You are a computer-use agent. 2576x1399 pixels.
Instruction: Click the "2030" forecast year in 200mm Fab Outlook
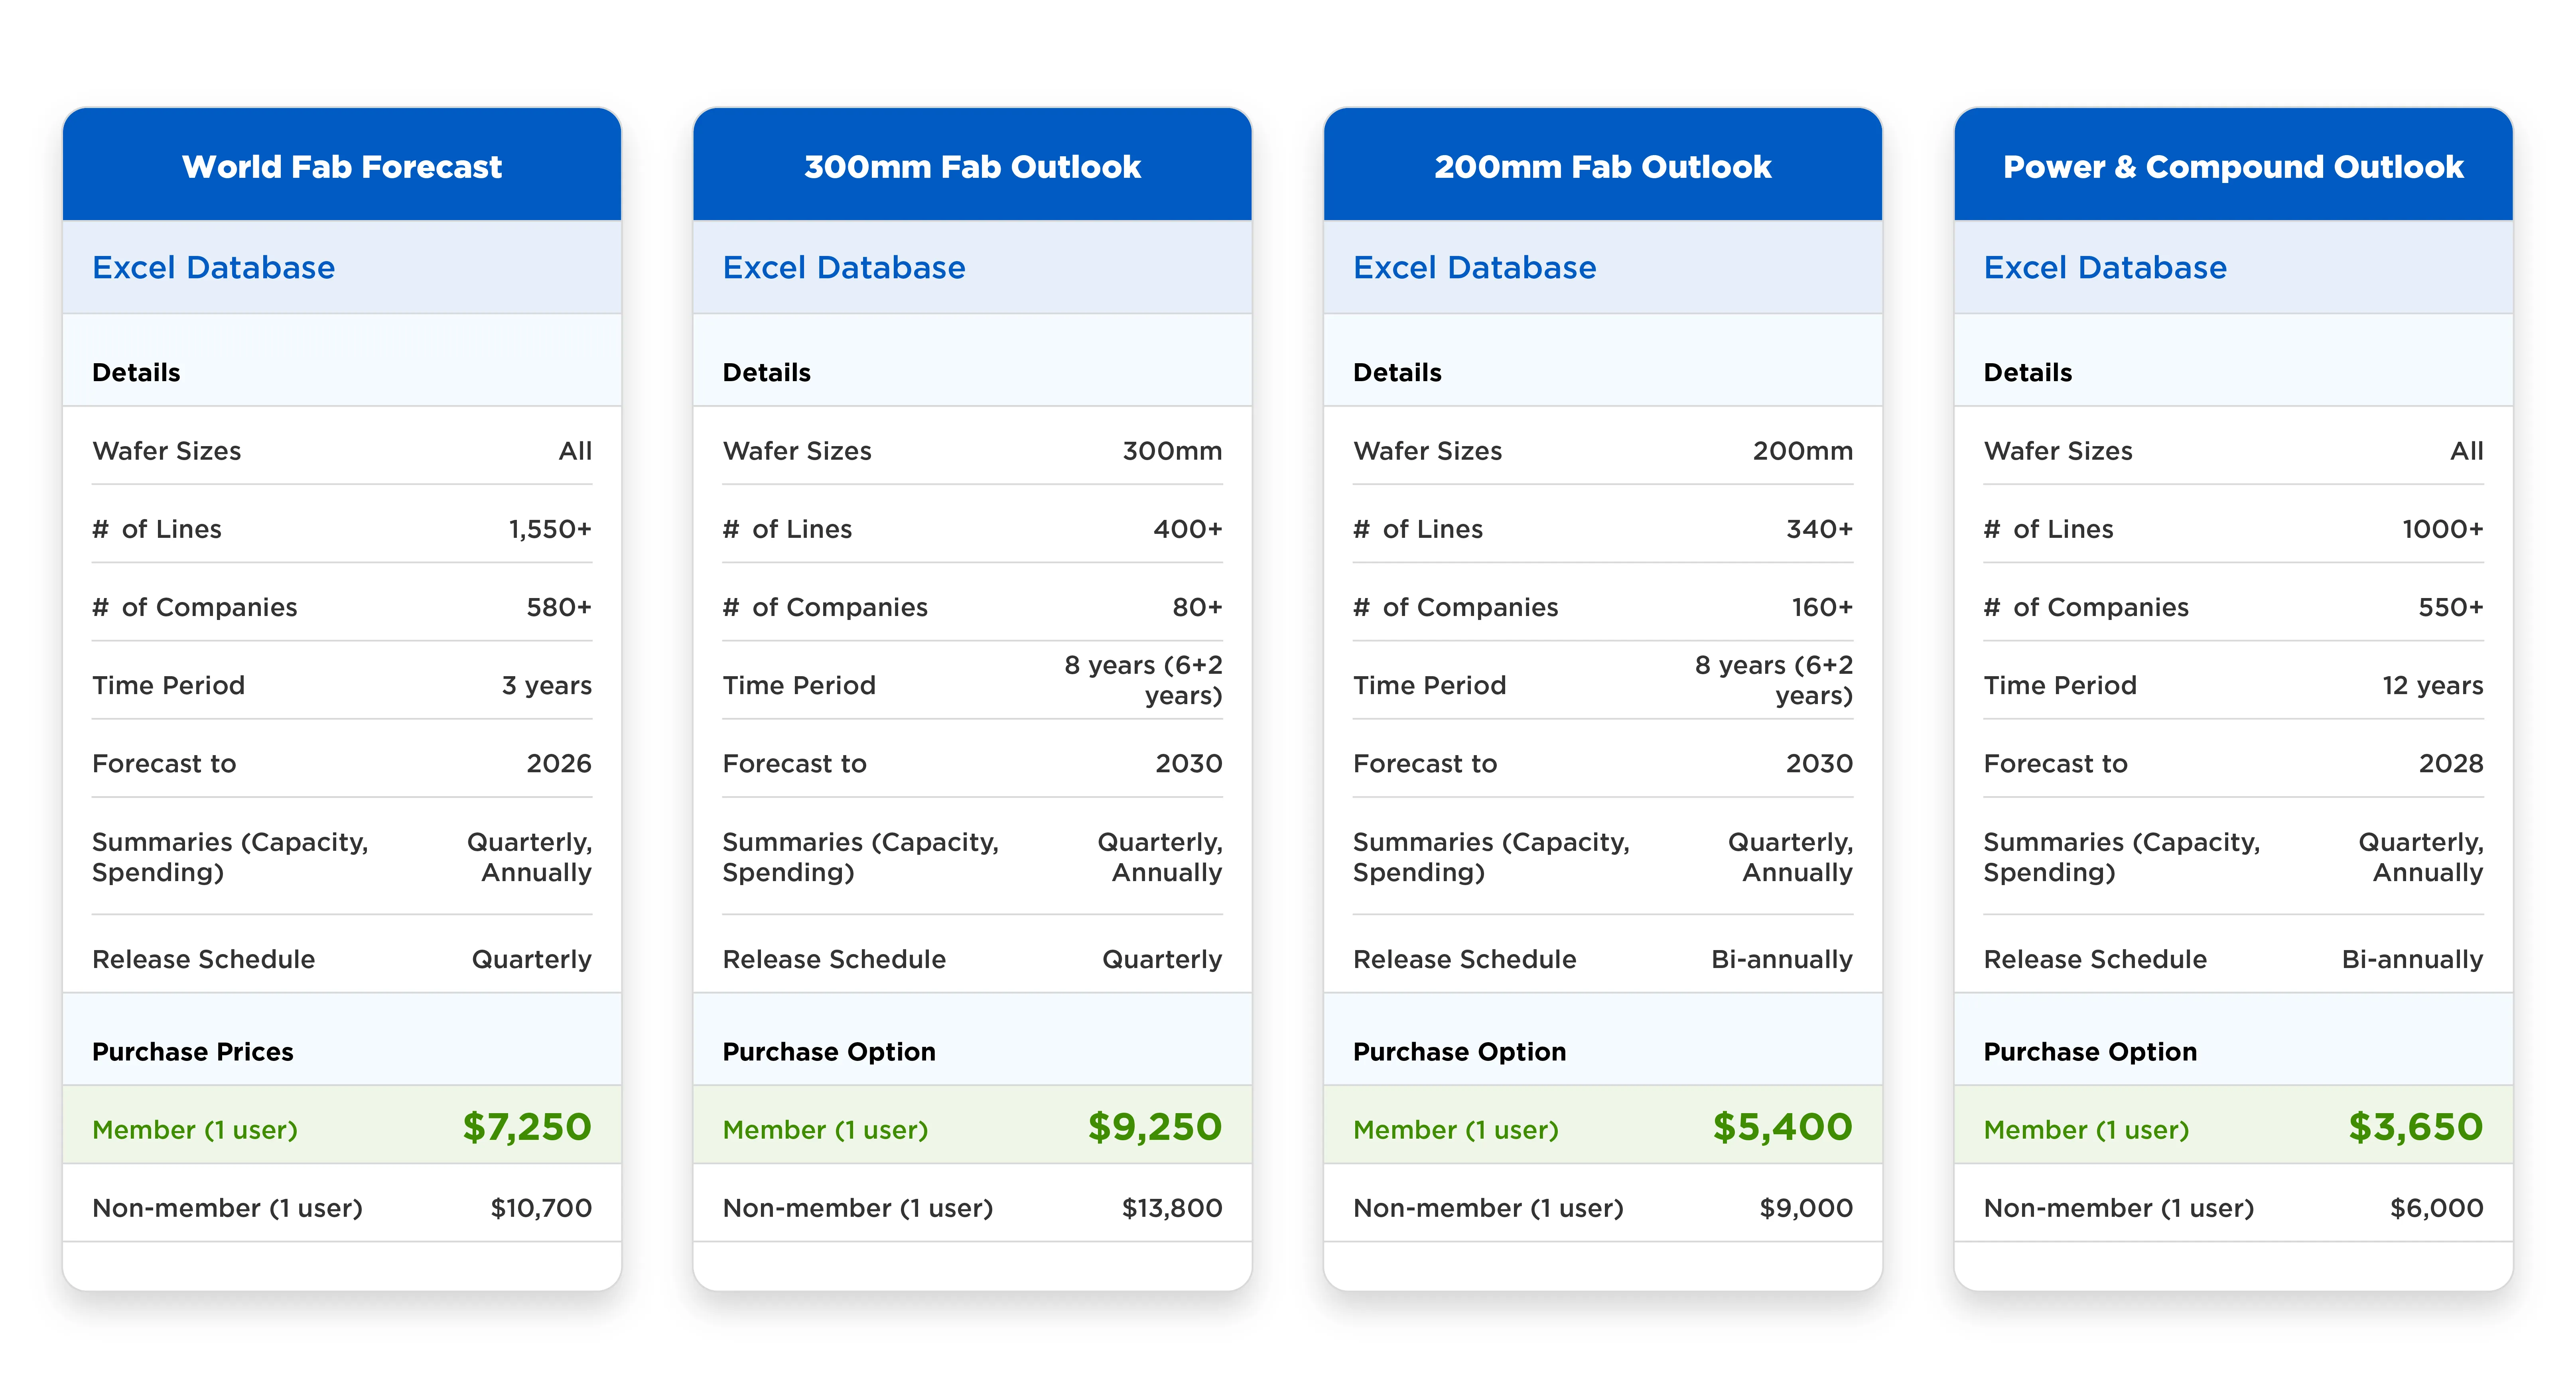(x=1820, y=763)
